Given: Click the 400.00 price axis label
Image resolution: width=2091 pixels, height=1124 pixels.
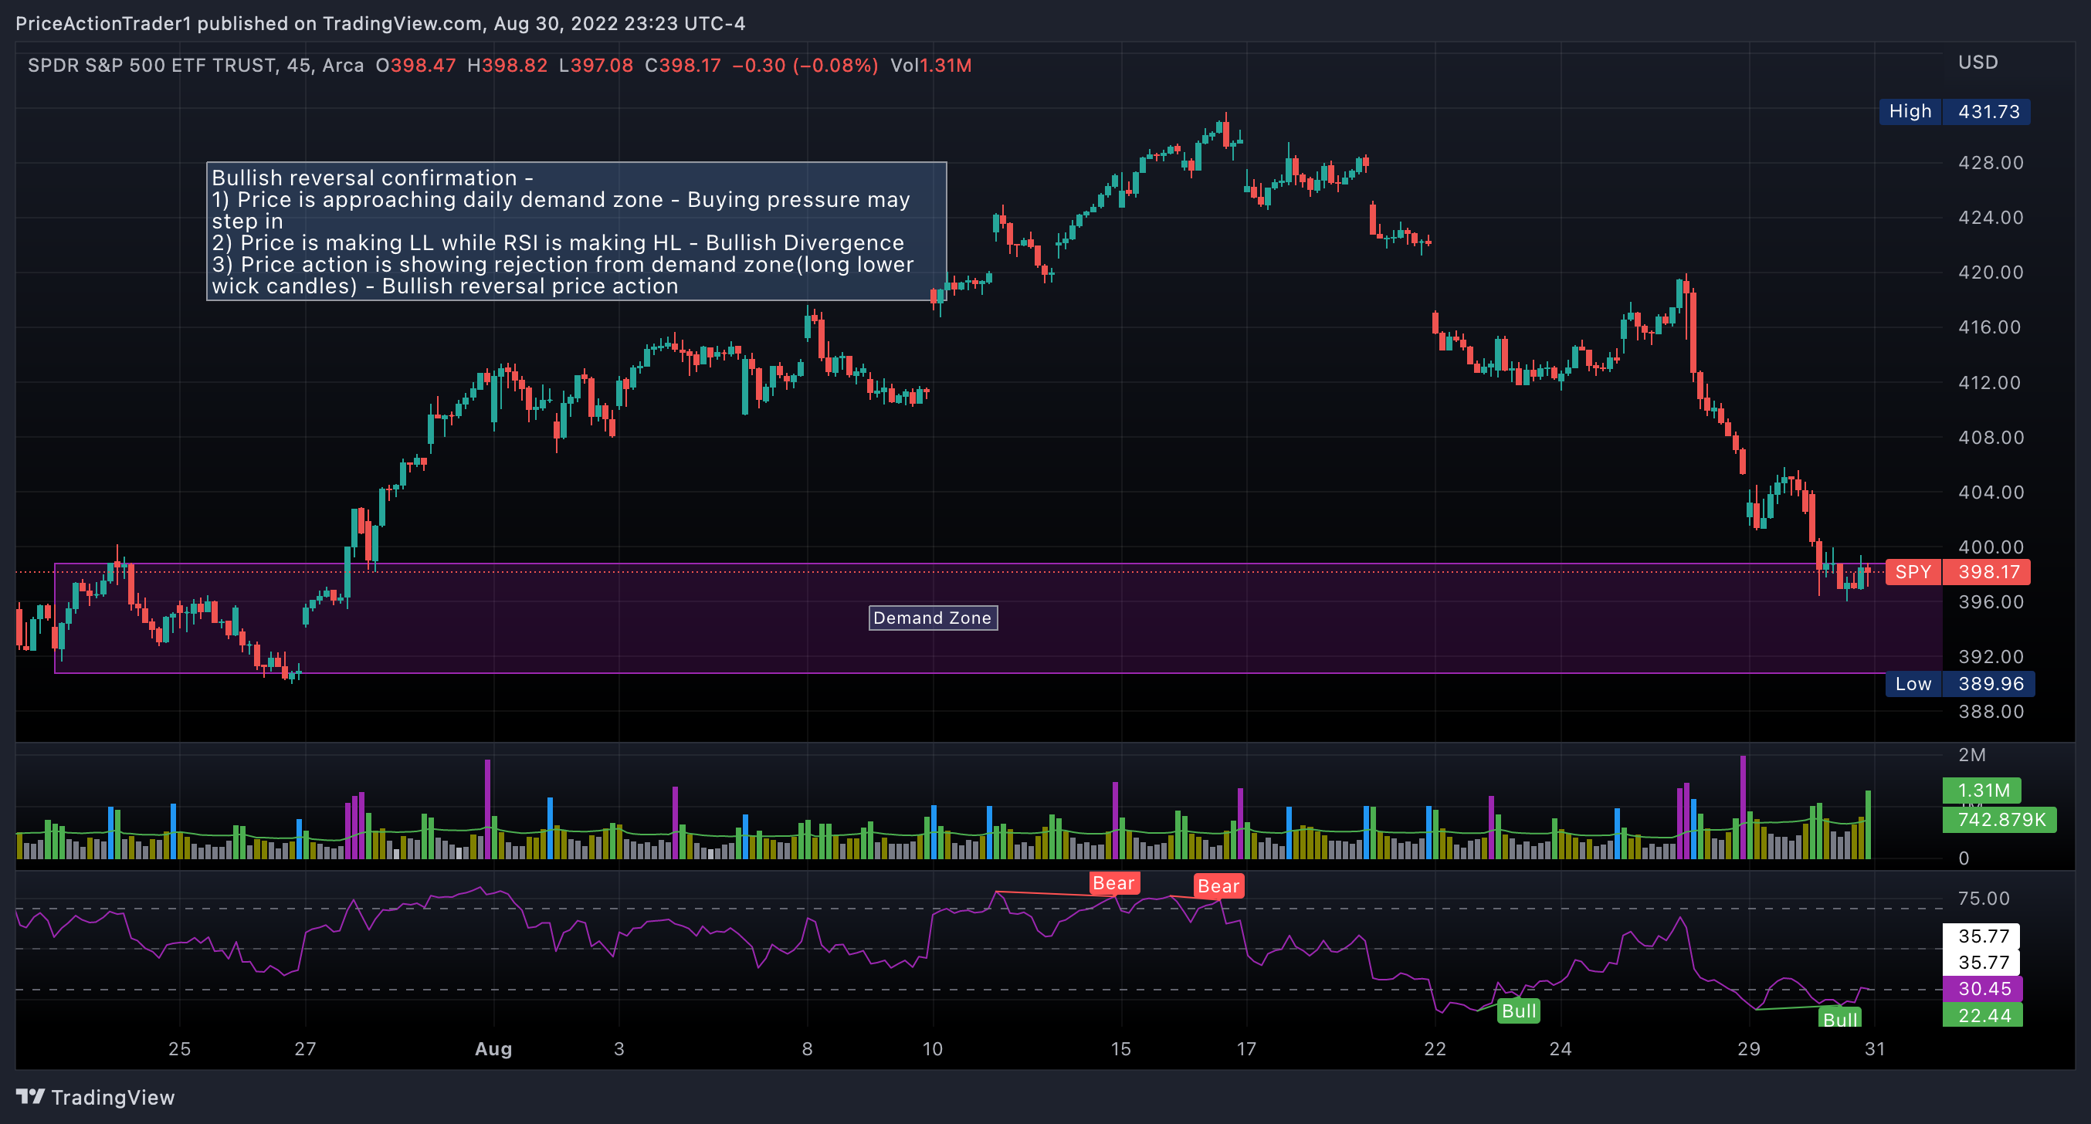Looking at the screenshot, I should coord(1991,547).
